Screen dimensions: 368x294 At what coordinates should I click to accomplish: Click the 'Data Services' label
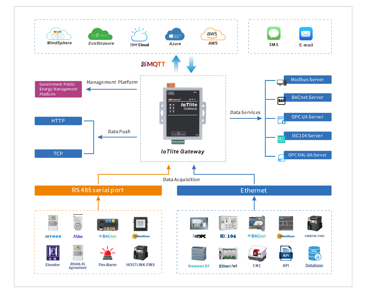pos(245,113)
